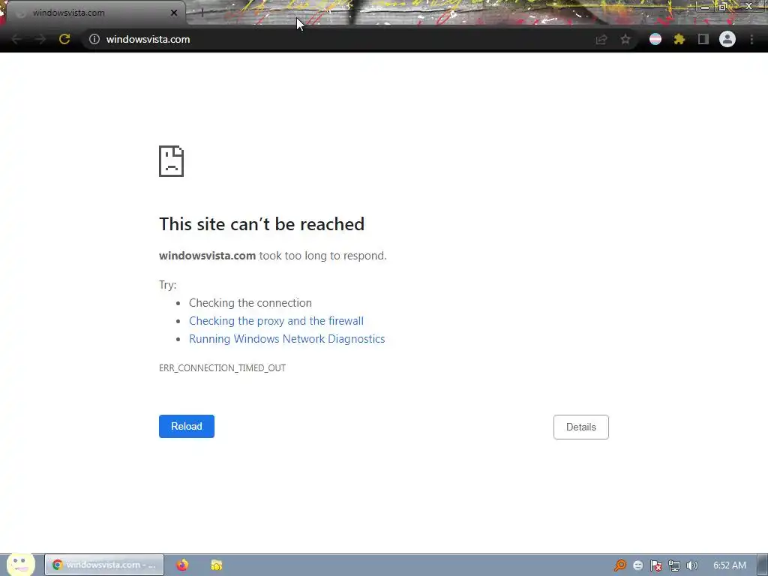View site information icon in address bar
Image resolution: width=768 pixels, height=576 pixels.
tap(94, 39)
